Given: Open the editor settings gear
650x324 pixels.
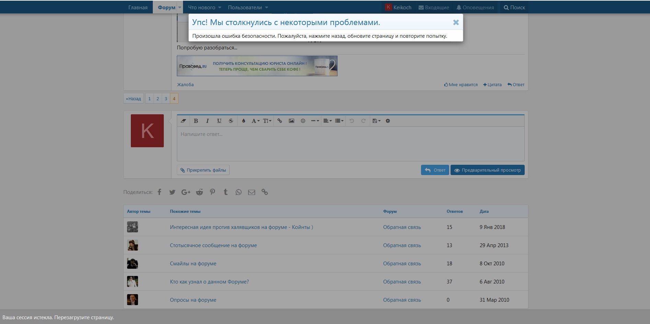Looking at the screenshot, I should [x=388, y=121].
